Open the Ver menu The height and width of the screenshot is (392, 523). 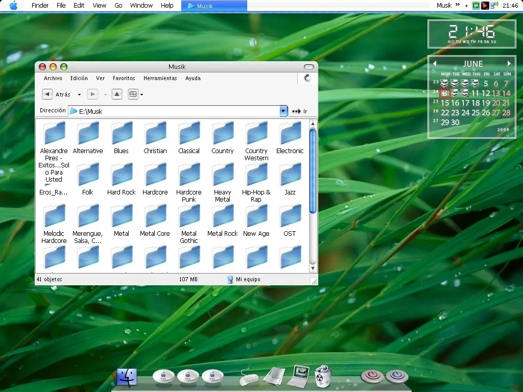click(101, 78)
